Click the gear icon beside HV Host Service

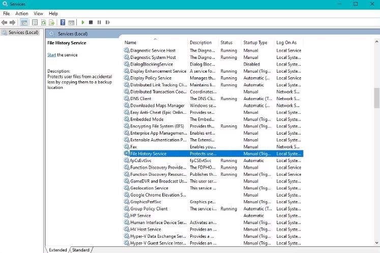tap(127, 229)
